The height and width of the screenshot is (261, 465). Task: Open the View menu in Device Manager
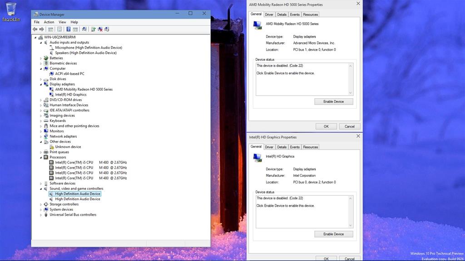pos(62,22)
